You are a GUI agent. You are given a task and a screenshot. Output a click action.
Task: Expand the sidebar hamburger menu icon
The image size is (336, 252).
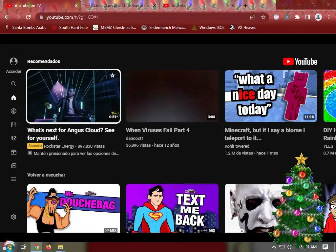tap(13, 179)
